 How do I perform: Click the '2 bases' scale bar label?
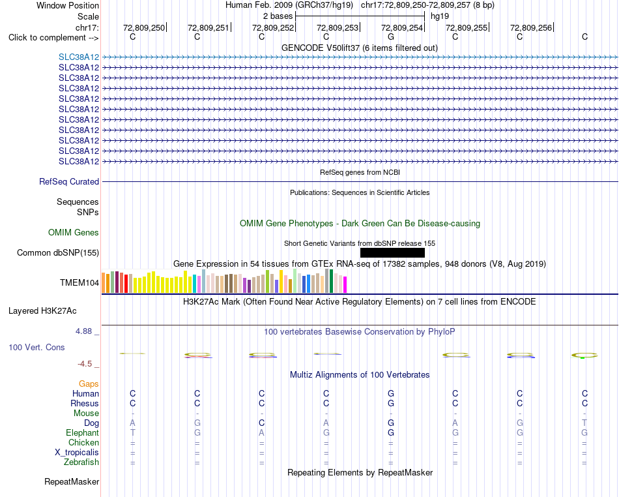pos(278,16)
